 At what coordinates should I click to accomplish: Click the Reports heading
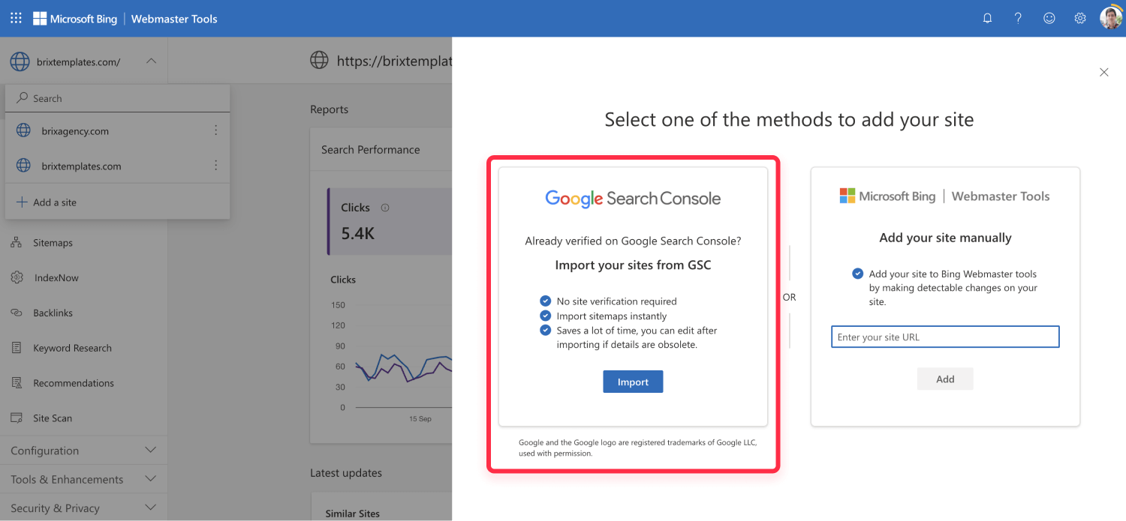[329, 109]
